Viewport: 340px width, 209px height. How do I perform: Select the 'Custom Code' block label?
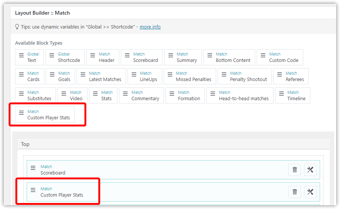tap(284, 60)
